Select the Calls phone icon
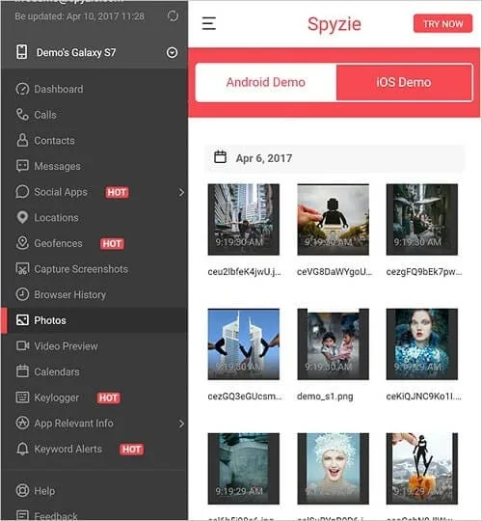 coord(22,115)
